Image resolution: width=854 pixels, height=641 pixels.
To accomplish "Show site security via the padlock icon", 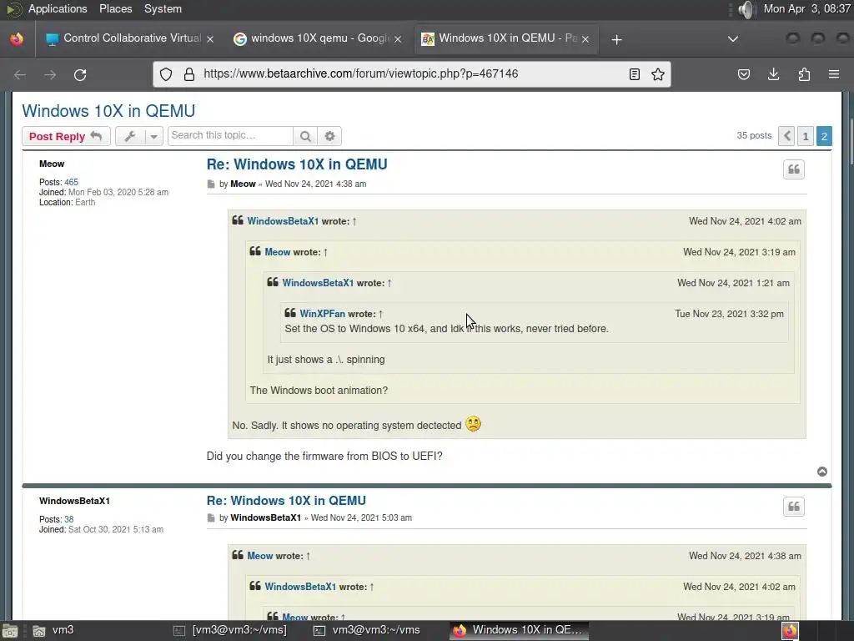I will click(x=189, y=74).
